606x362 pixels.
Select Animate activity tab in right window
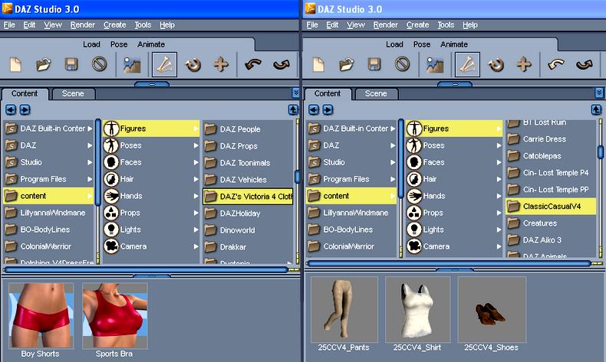click(x=453, y=44)
